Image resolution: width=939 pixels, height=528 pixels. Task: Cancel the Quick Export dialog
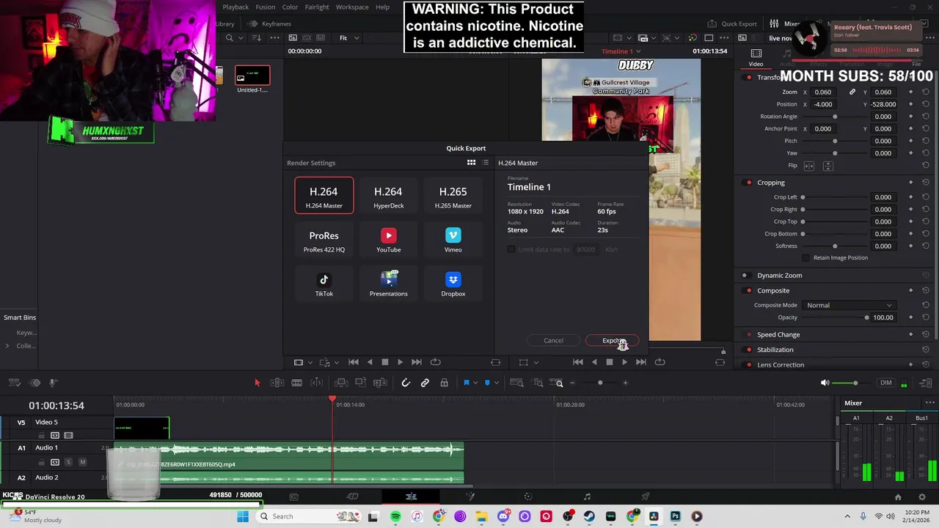[x=553, y=340]
